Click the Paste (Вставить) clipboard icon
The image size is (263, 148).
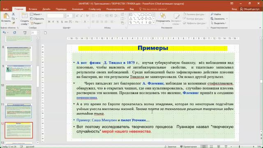[x=6, y=16]
